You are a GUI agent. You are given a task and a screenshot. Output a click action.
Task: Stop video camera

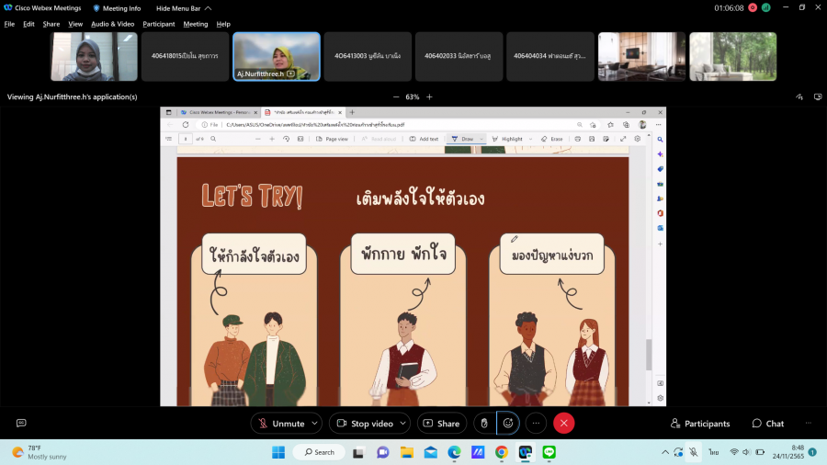point(364,423)
